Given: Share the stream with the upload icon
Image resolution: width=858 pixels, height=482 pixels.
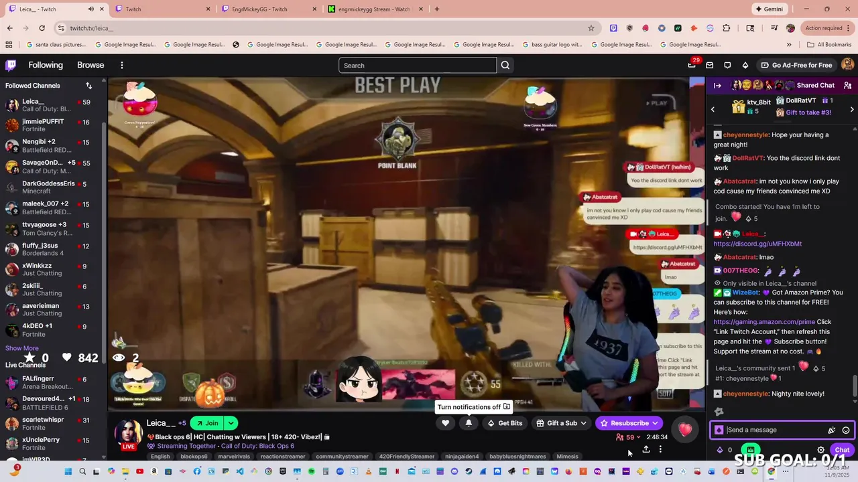Looking at the screenshot, I should click(x=646, y=450).
